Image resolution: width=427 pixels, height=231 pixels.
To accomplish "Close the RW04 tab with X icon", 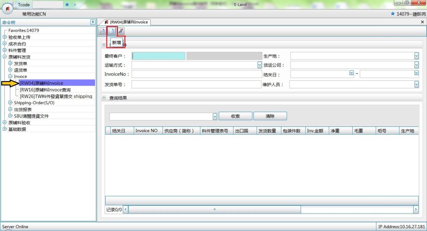I will [422, 22].
